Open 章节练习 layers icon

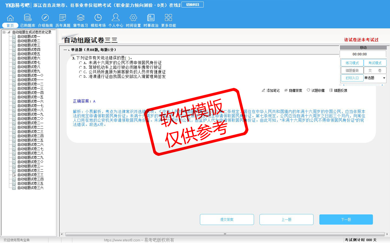[80, 18]
